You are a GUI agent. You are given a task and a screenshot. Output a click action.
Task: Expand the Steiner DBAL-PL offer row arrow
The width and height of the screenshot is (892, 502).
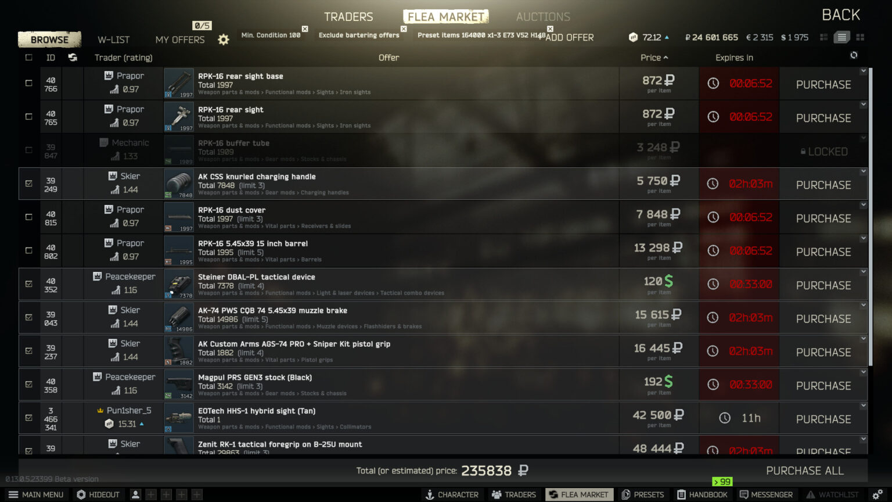[864, 272]
